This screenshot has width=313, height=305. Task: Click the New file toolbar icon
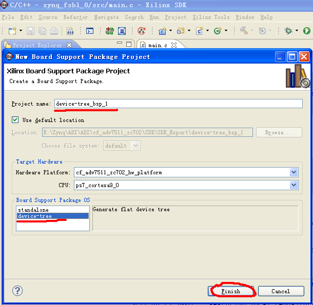tap(12, 31)
